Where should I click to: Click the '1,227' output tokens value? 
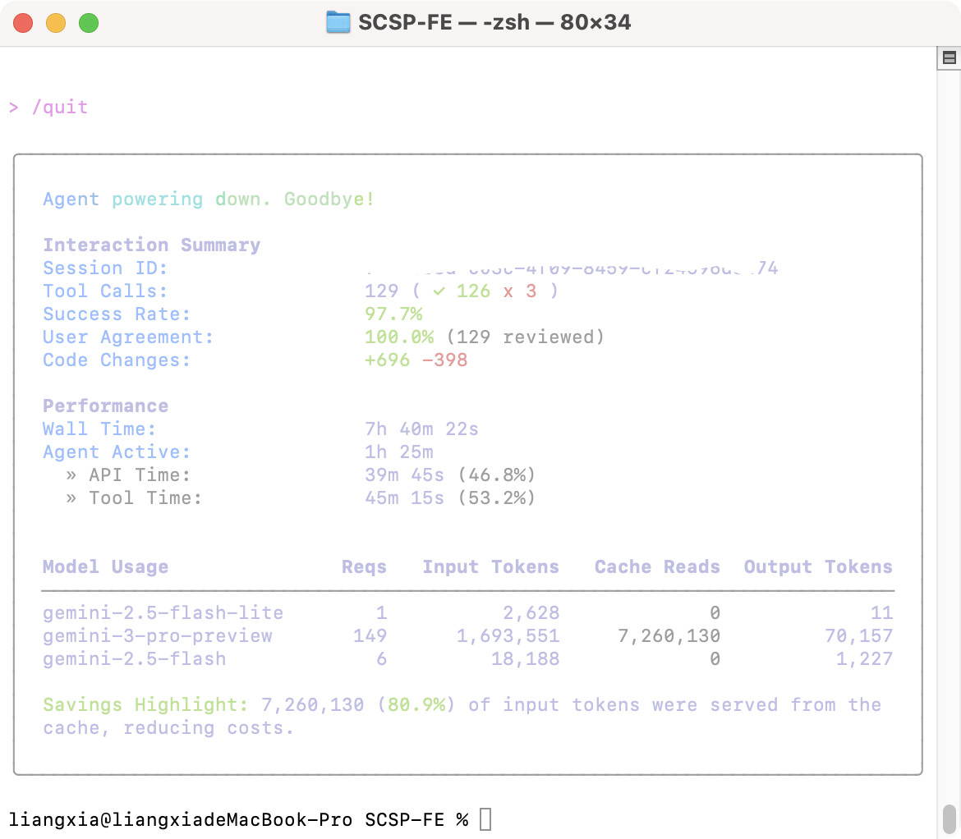point(864,659)
